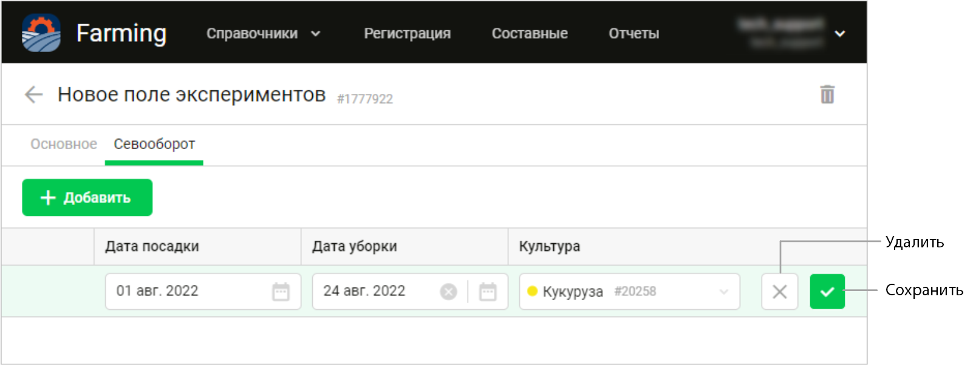
Task: Click the Культура column header
Action: (x=550, y=246)
